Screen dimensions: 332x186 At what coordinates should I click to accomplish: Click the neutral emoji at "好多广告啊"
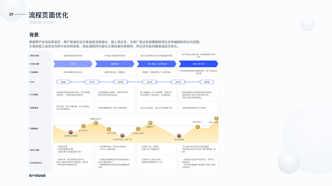tap(108, 129)
